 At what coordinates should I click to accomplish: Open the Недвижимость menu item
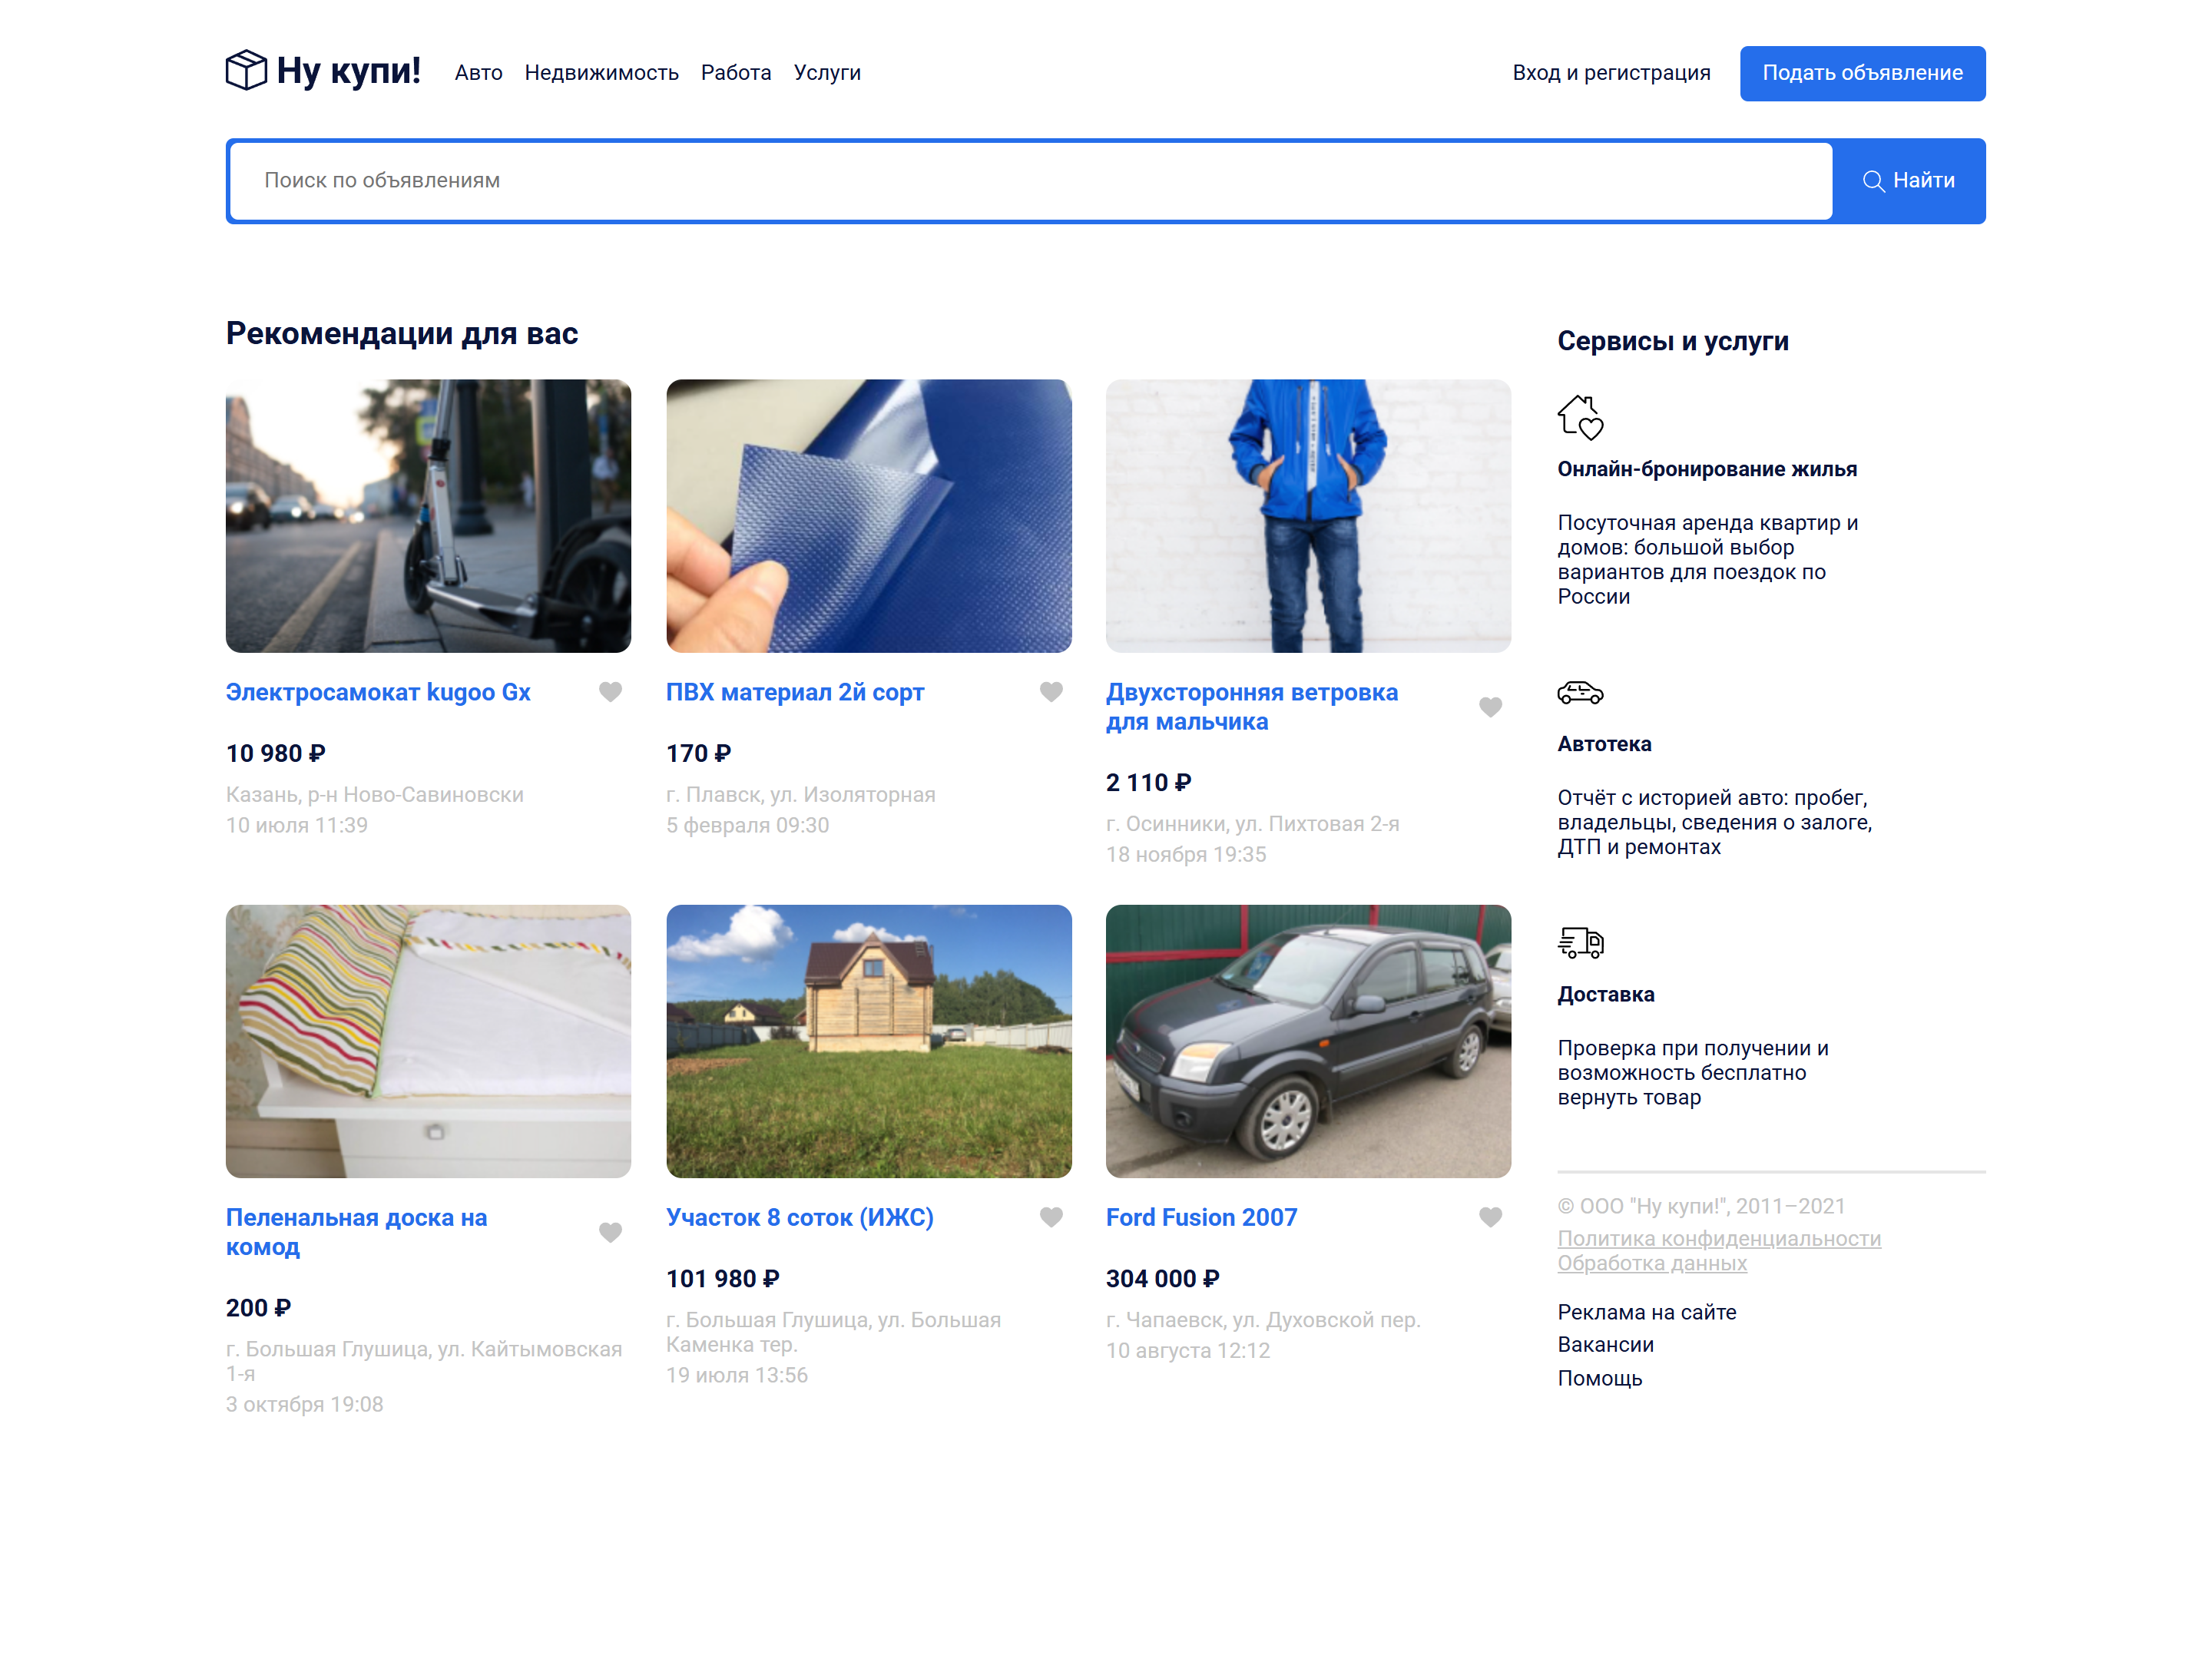(x=601, y=73)
